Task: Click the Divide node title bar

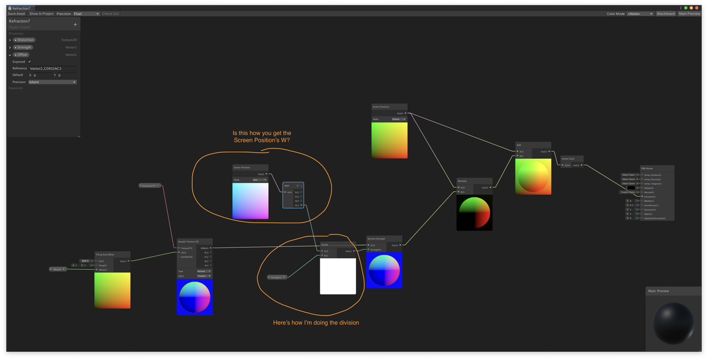Action: pyautogui.click(x=337, y=244)
